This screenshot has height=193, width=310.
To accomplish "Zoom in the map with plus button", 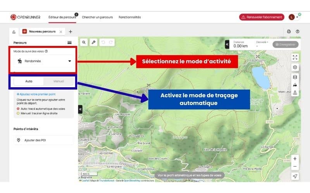I will click(295, 159).
